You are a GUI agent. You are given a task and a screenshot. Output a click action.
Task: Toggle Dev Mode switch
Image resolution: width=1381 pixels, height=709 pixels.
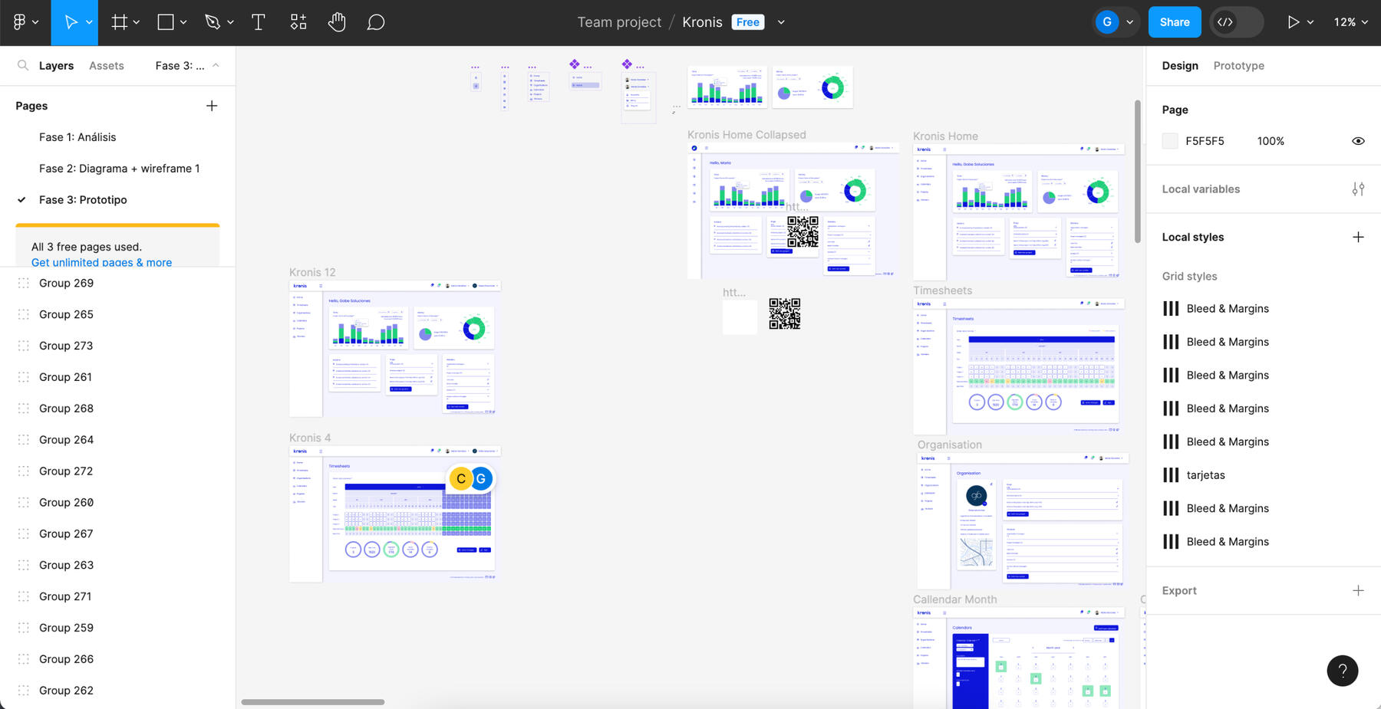(1236, 22)
